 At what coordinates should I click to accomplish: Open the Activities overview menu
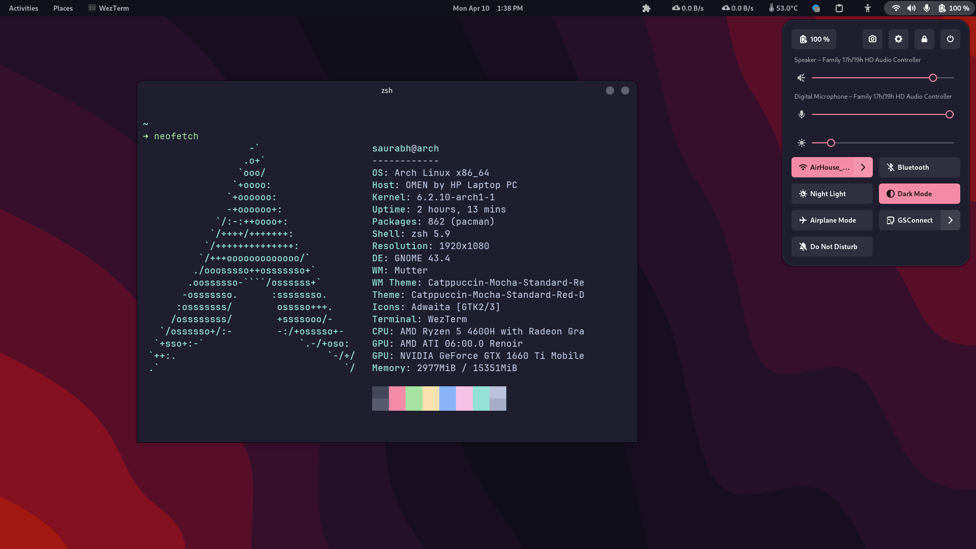23,8
